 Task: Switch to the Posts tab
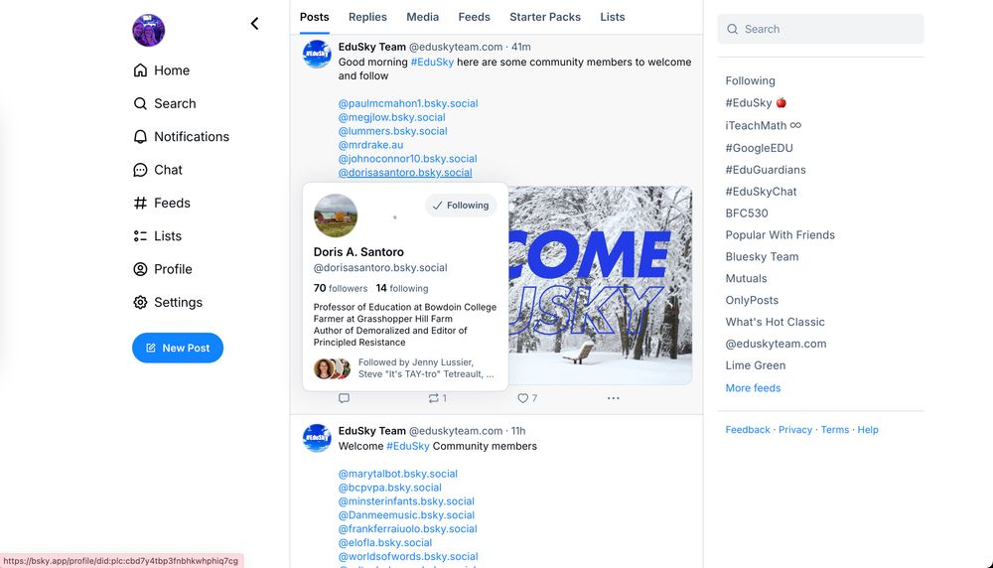click(314, 17)
